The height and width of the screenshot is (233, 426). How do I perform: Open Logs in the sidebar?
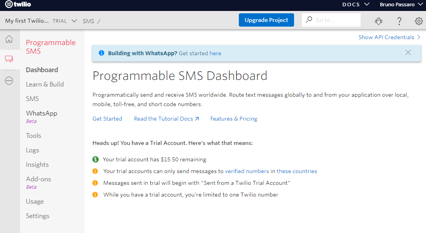point(32,150)
